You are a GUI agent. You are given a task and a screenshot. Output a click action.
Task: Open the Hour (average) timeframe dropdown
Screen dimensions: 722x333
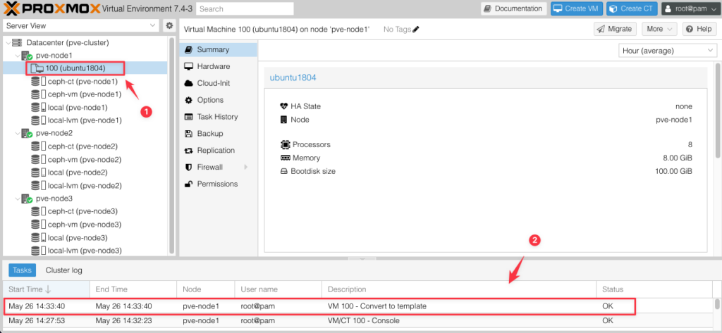668,51
